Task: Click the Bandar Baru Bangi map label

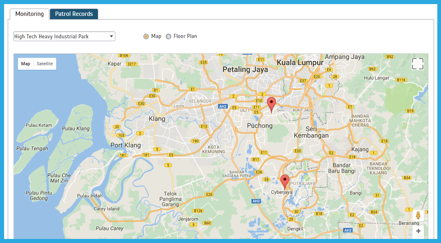Action: tap(342, 168)
